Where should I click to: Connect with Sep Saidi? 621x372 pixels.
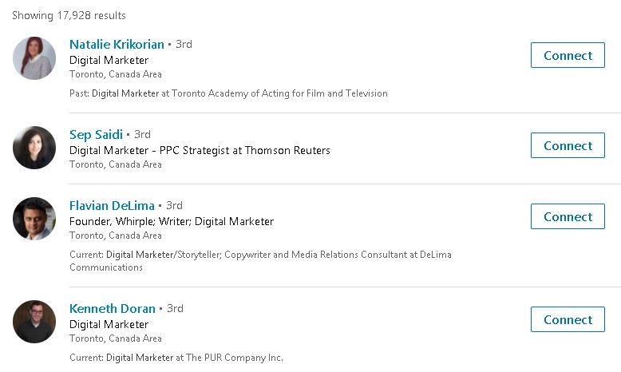pos(568,146)
